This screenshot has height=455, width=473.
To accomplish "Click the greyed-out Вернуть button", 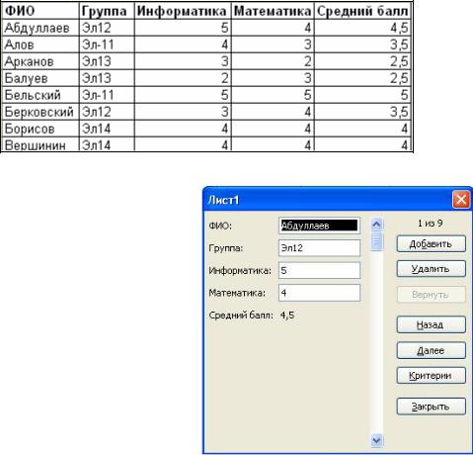I will (x=431, y=295).
